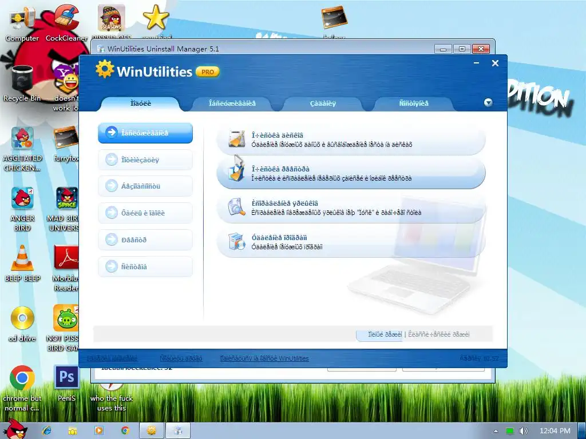
Task: Launch Internet Explorer from the taskbar
Action: [47, 430]
